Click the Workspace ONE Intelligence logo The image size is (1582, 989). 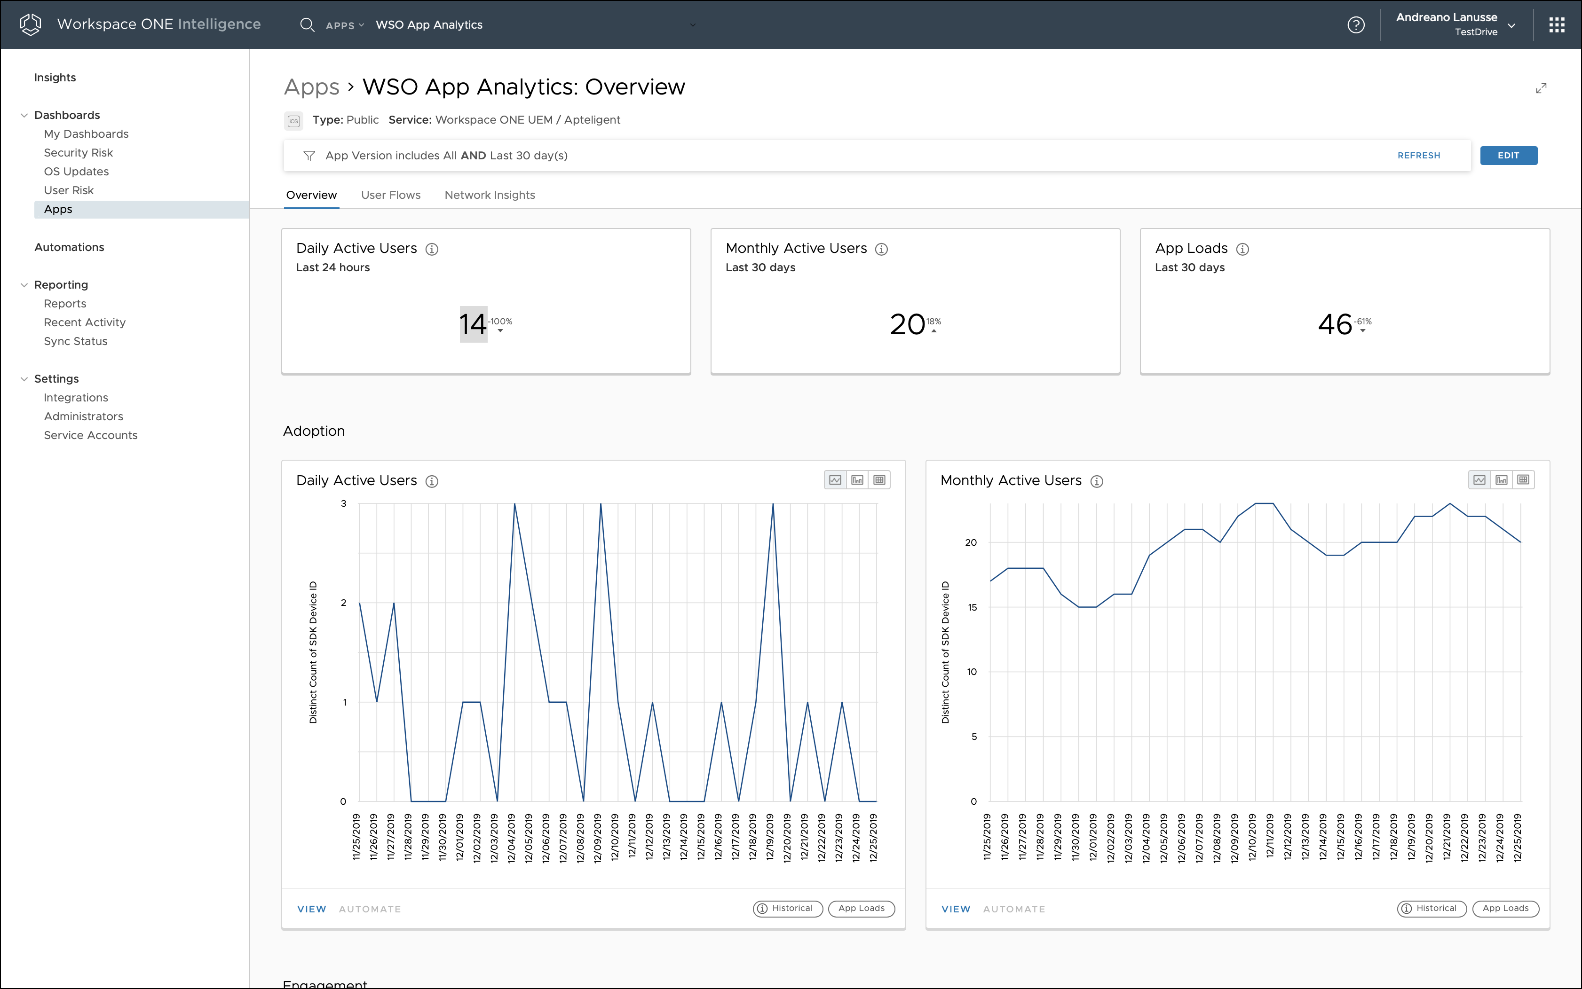(31, 24)
